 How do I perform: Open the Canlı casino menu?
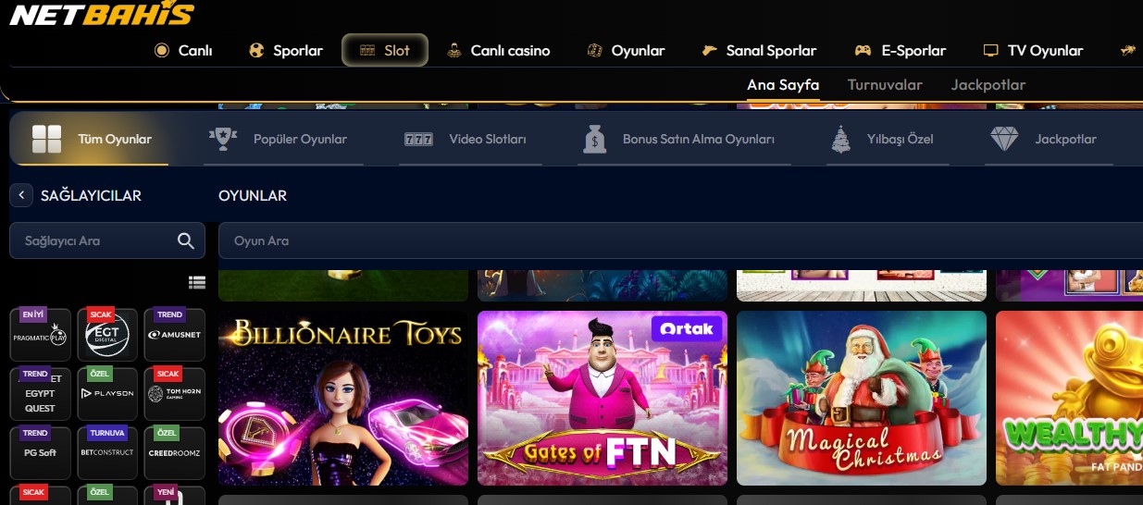pyautogui.click(x=498, y=50)
